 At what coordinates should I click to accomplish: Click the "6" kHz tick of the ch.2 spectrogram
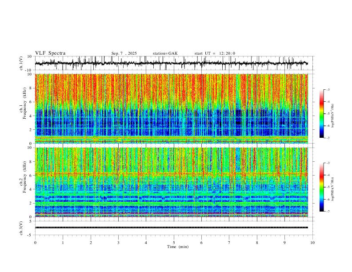(31, 176)
